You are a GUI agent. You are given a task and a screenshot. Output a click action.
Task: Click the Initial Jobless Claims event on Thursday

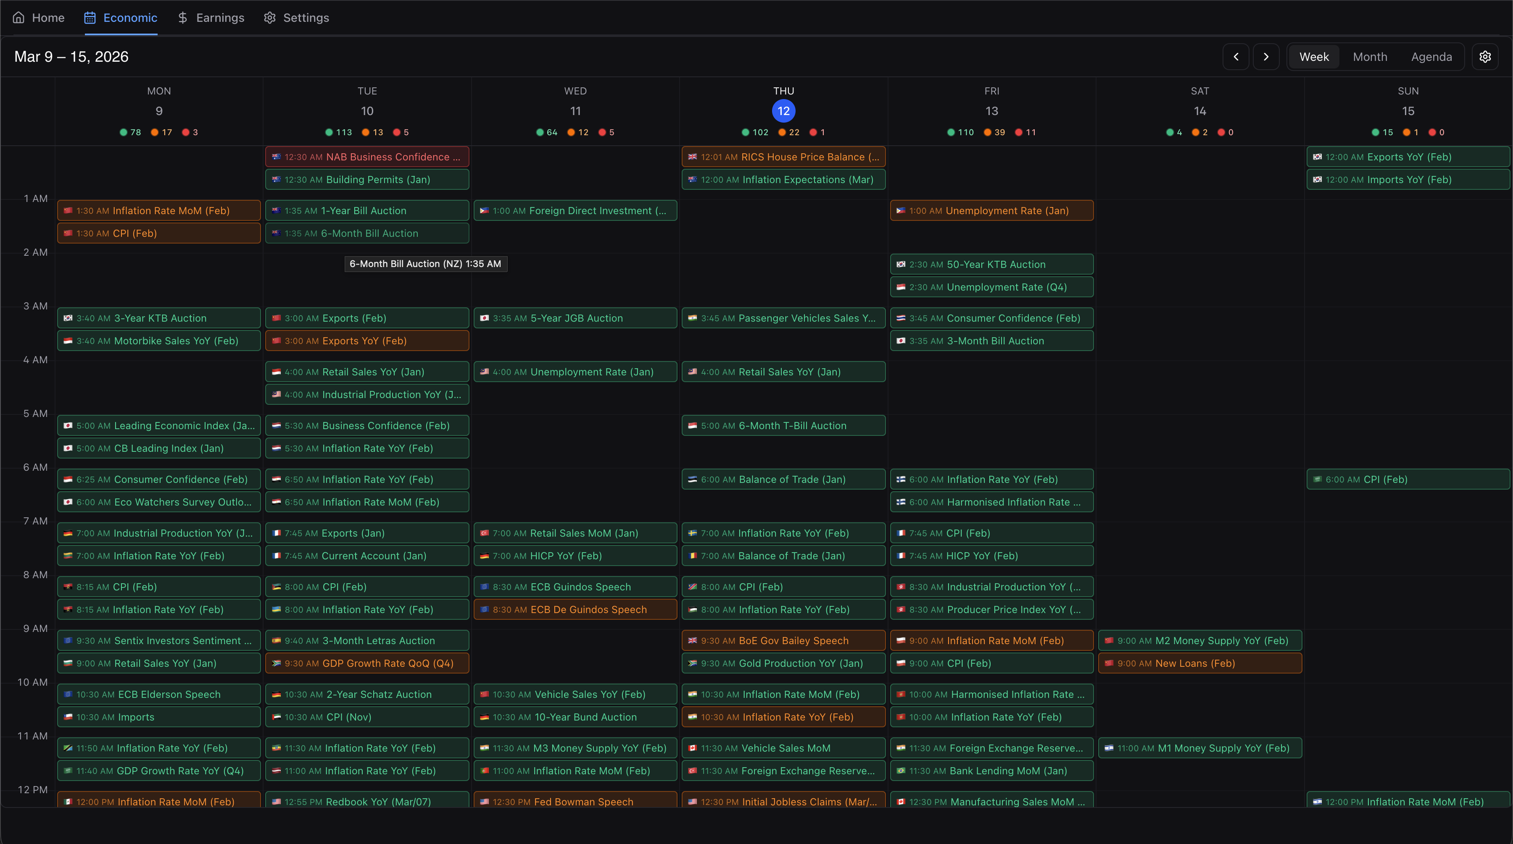tap(783, 802)
